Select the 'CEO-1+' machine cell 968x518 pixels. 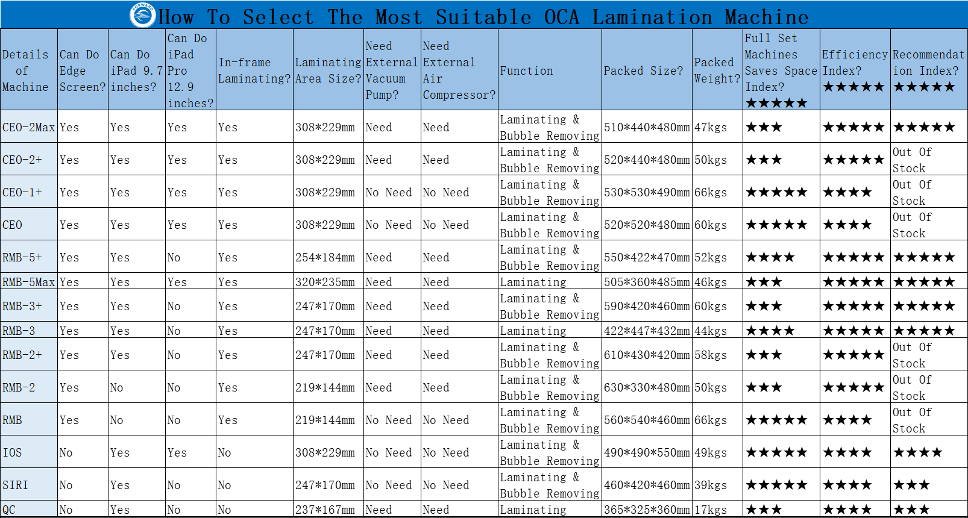coord(29,192)
